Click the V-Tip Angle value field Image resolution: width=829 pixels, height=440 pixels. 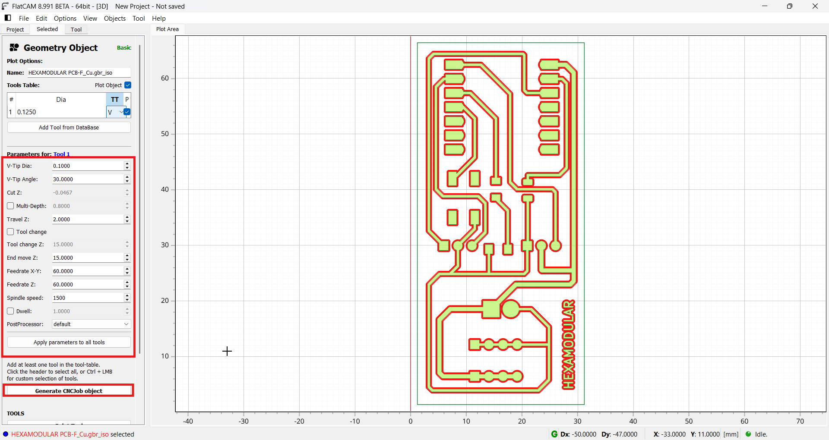click(x=88, y=179)
